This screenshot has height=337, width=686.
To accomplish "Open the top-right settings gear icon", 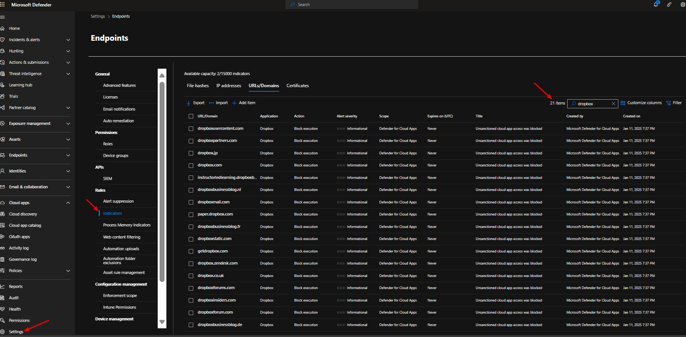I will tap(683, 5).
